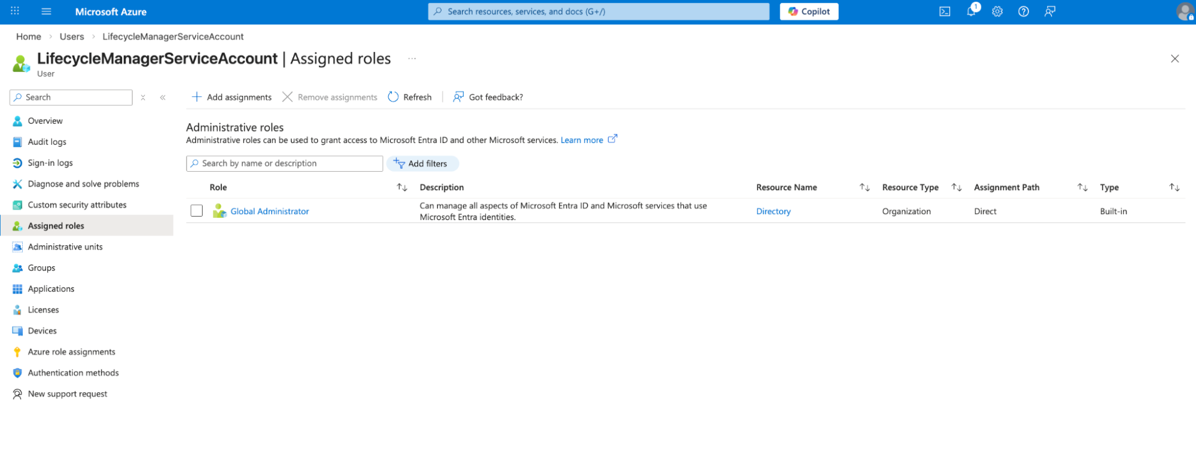
Task: Open the Global Administrator role link
Action: 269,211
